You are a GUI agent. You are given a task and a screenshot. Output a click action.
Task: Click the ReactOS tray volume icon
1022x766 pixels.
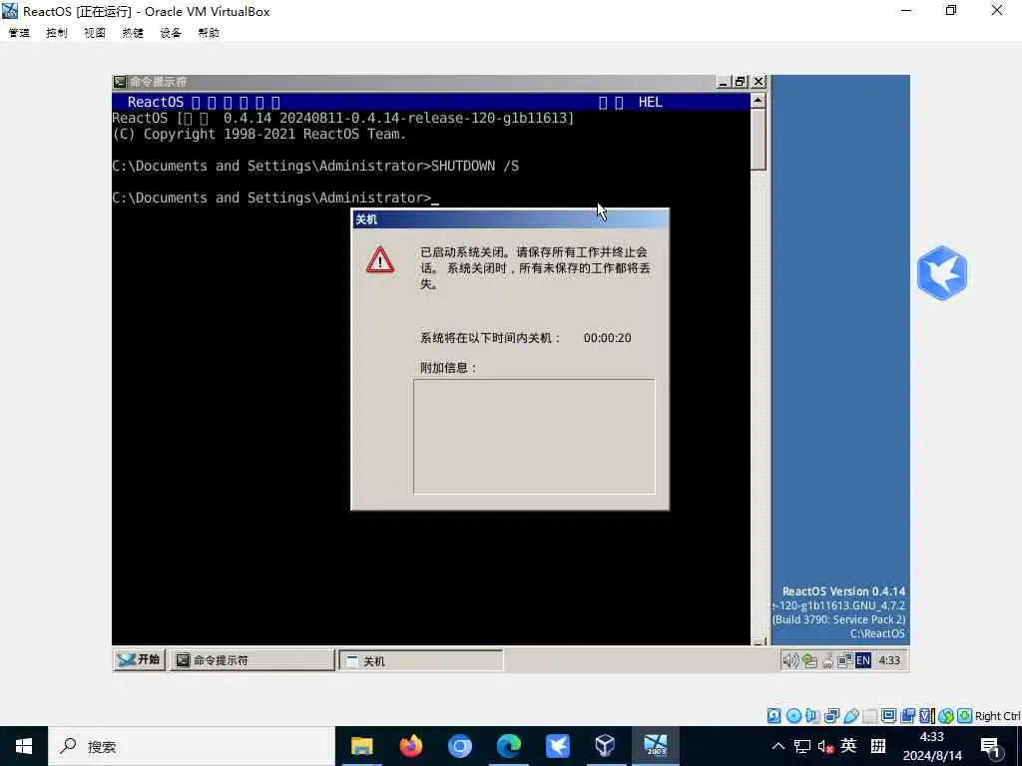point(790,660)
